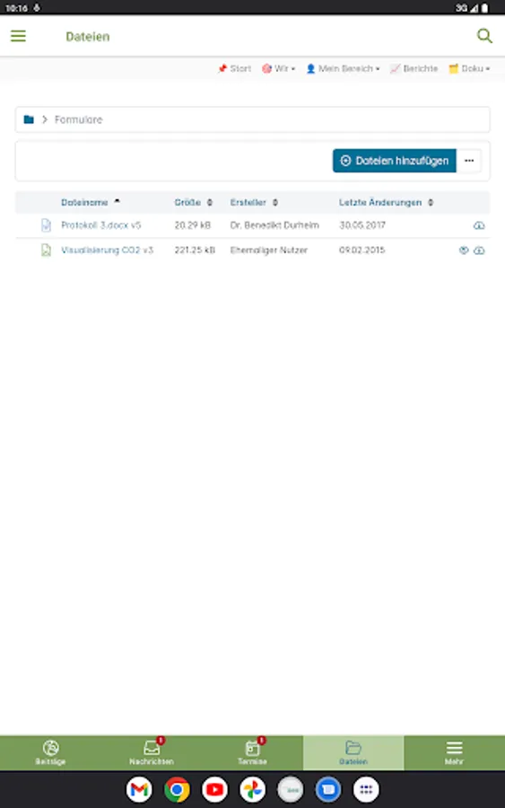Download Protokoll 3.docx via cloud icon
This screenshot has height=808, width=505.
(x=479, y=225)
